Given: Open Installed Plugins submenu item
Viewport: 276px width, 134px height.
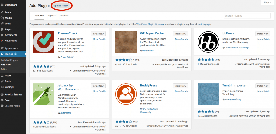Looking at the screenshot, I should [9, 60].
